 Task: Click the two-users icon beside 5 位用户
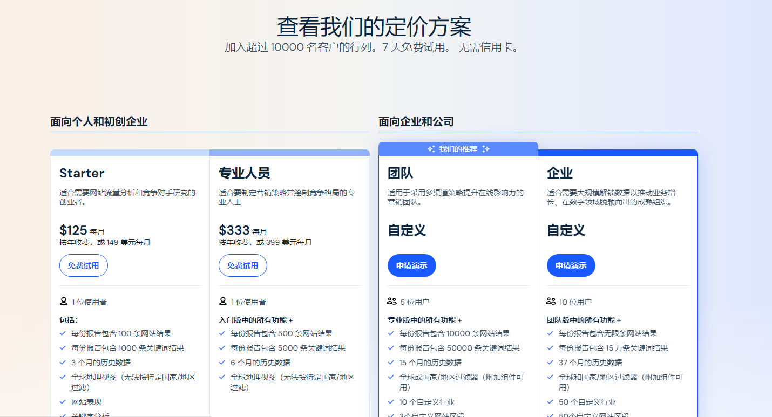tap(392, 302)
